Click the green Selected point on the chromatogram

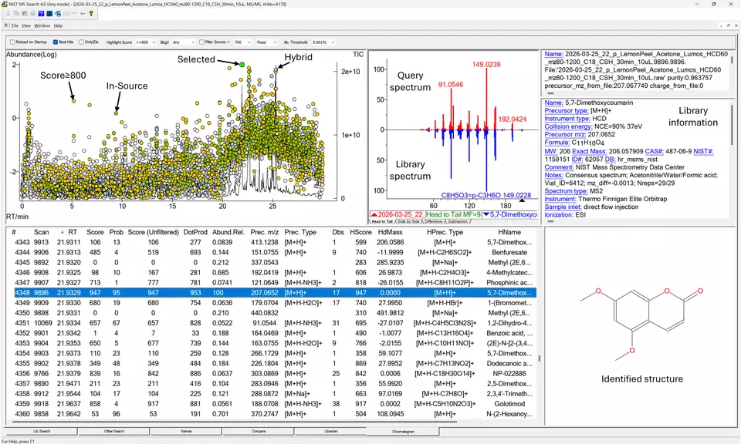(x=242, y=64)
